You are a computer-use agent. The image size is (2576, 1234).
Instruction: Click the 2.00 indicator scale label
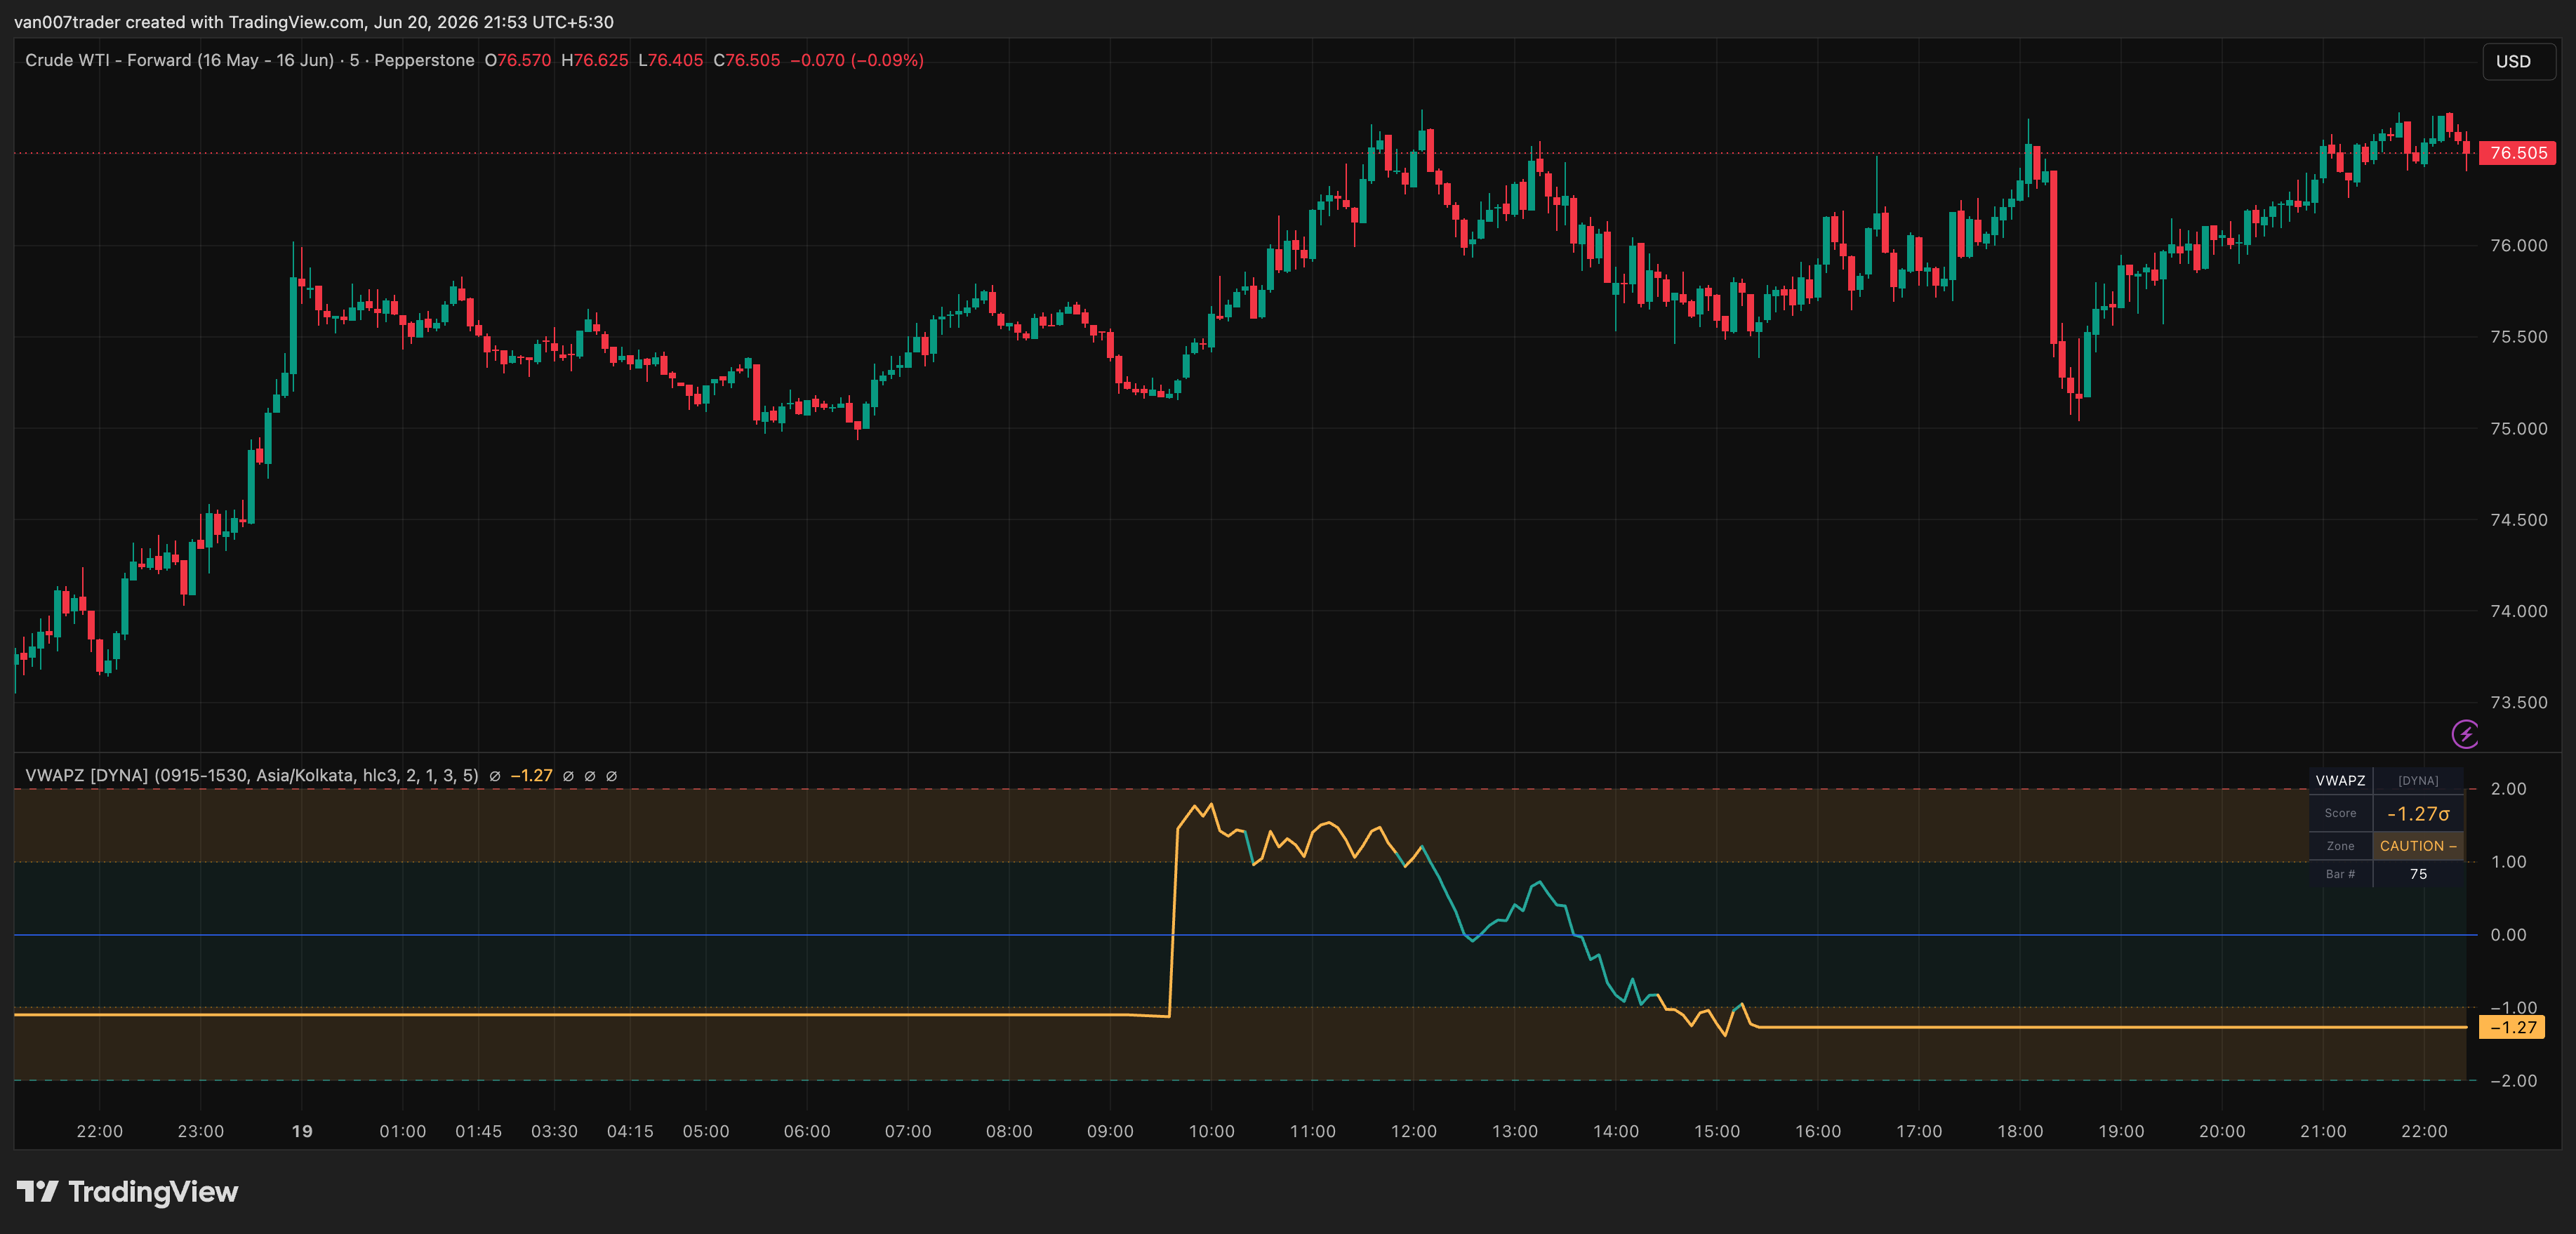pyautogui.click(x=2508, y=789)
